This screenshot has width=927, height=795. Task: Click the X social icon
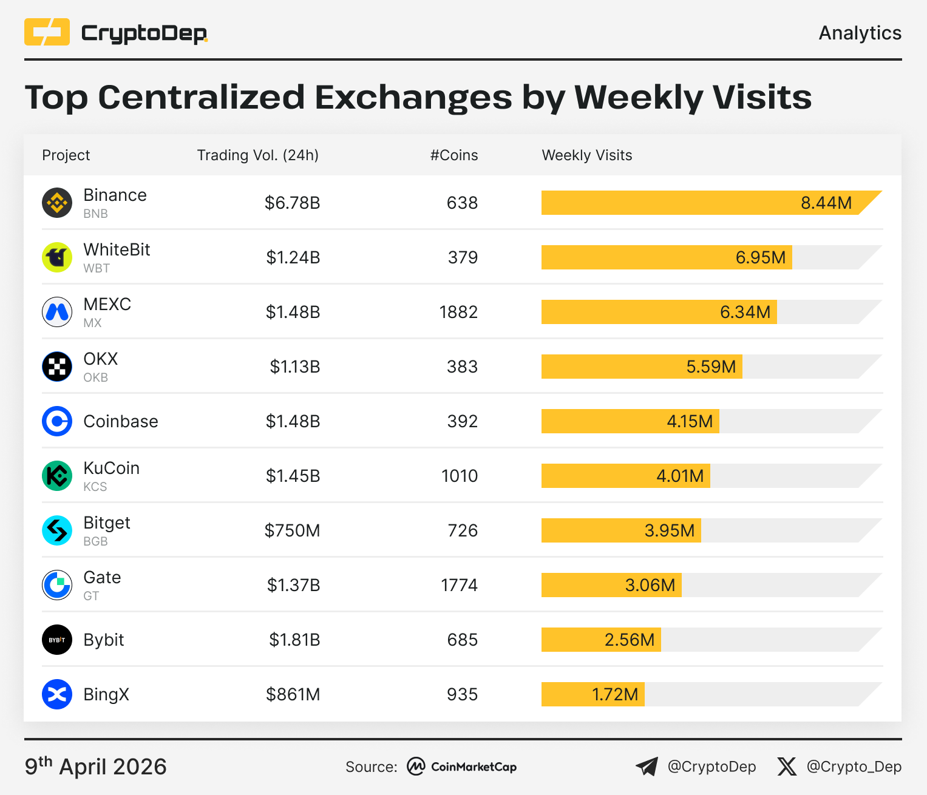point(787,766)
